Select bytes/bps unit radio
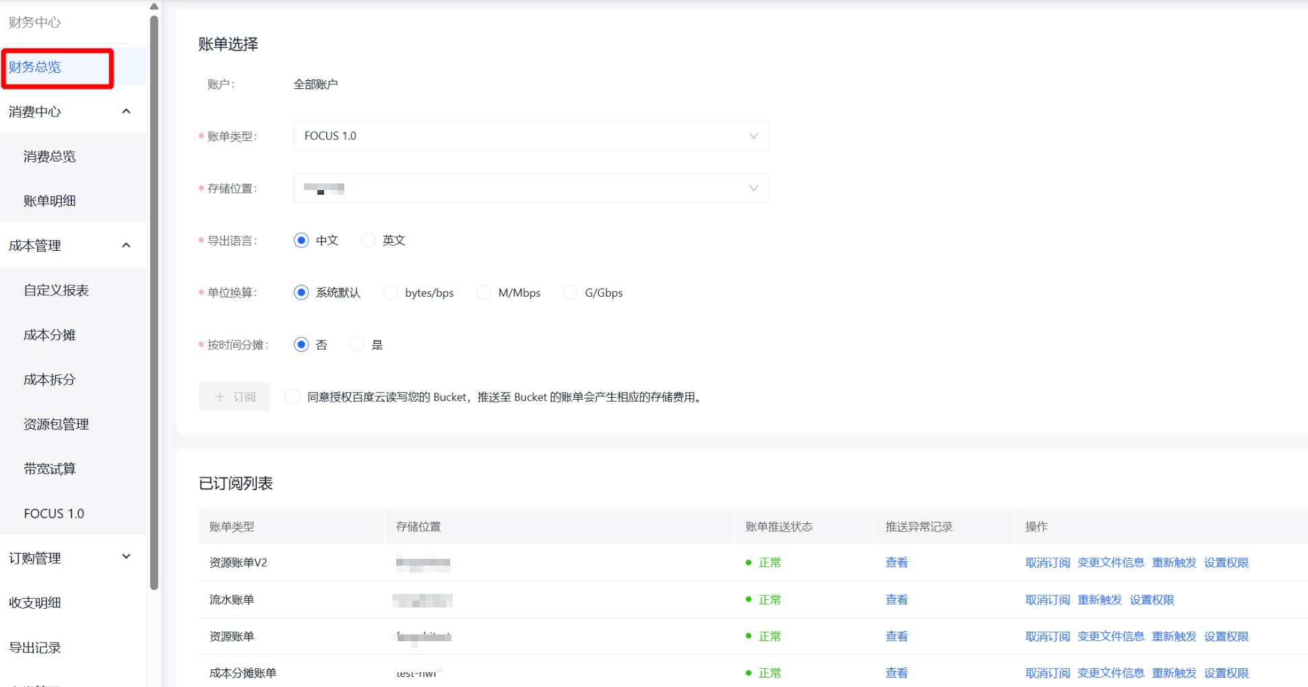The width and height of the screenshot is (1308, 687). (x=390, y=293)
